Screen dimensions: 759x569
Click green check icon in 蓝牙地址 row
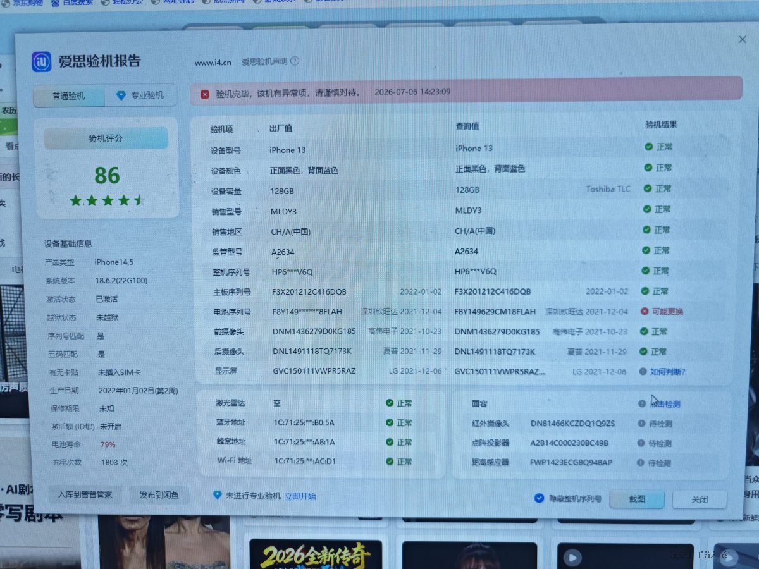390,423
